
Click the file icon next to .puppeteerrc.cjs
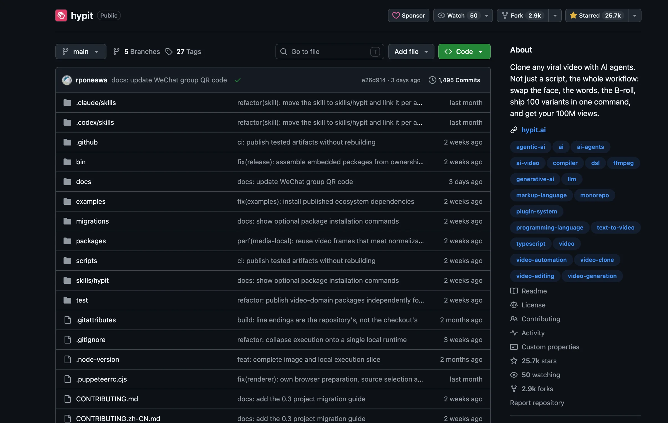(67, 379)
